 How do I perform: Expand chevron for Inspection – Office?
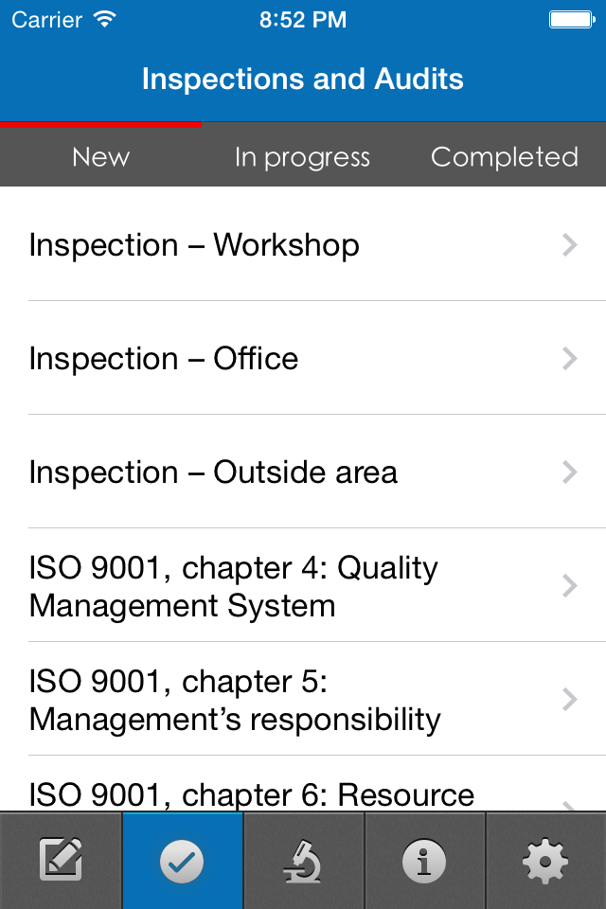[x=569, y=358]
